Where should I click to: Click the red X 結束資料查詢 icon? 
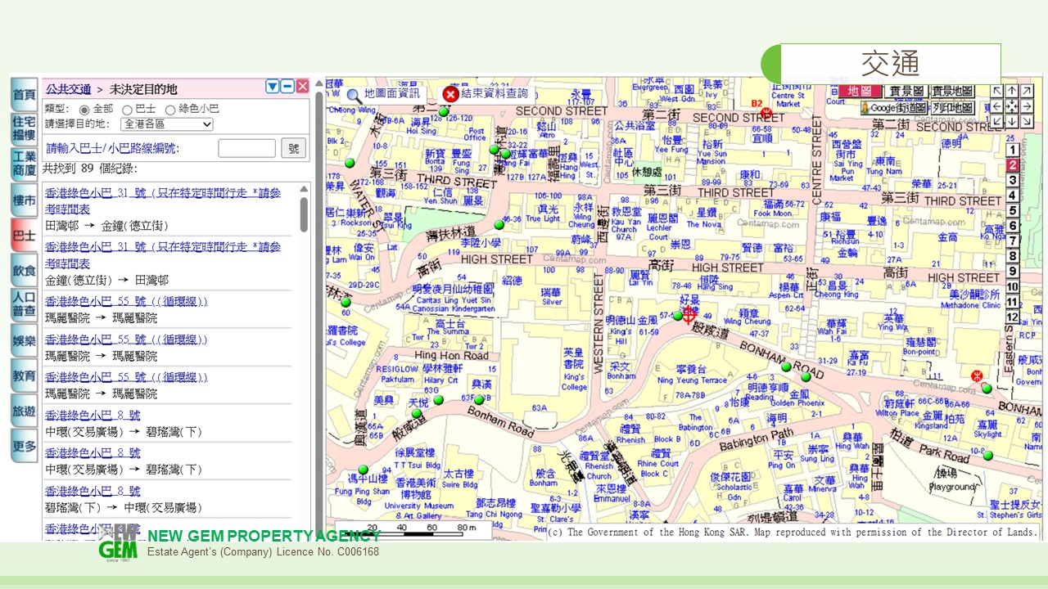coord(450,94)
